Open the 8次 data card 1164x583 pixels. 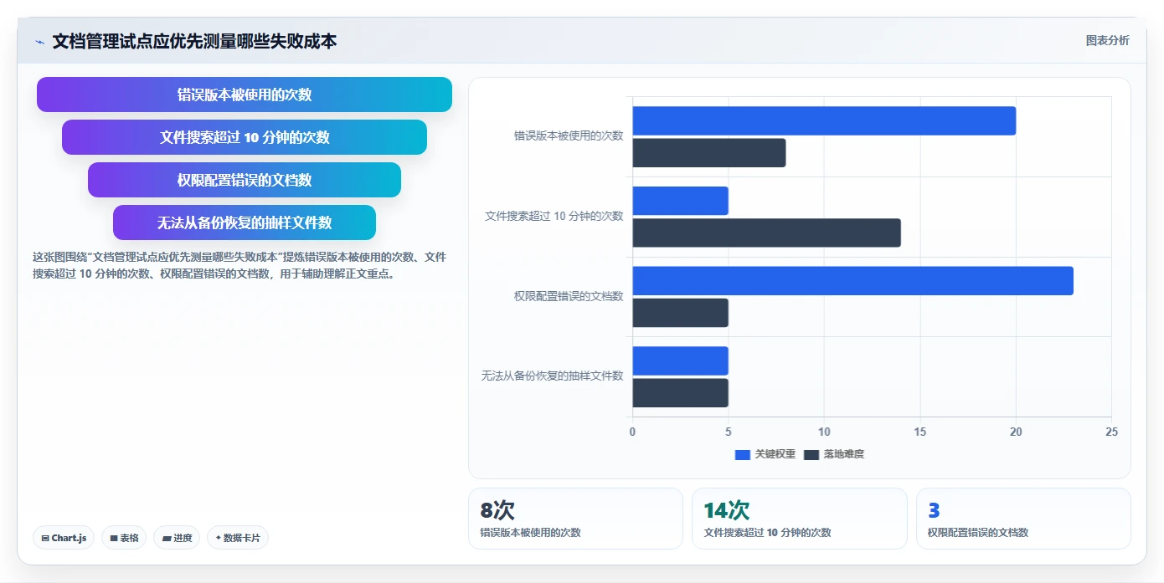coord(575,519)
